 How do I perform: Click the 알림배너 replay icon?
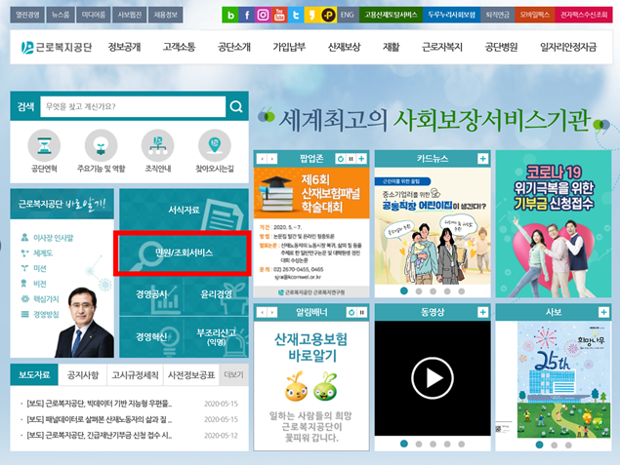351,313
